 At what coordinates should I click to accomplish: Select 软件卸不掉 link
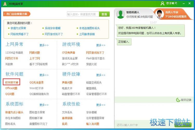[x=11, y=82]
